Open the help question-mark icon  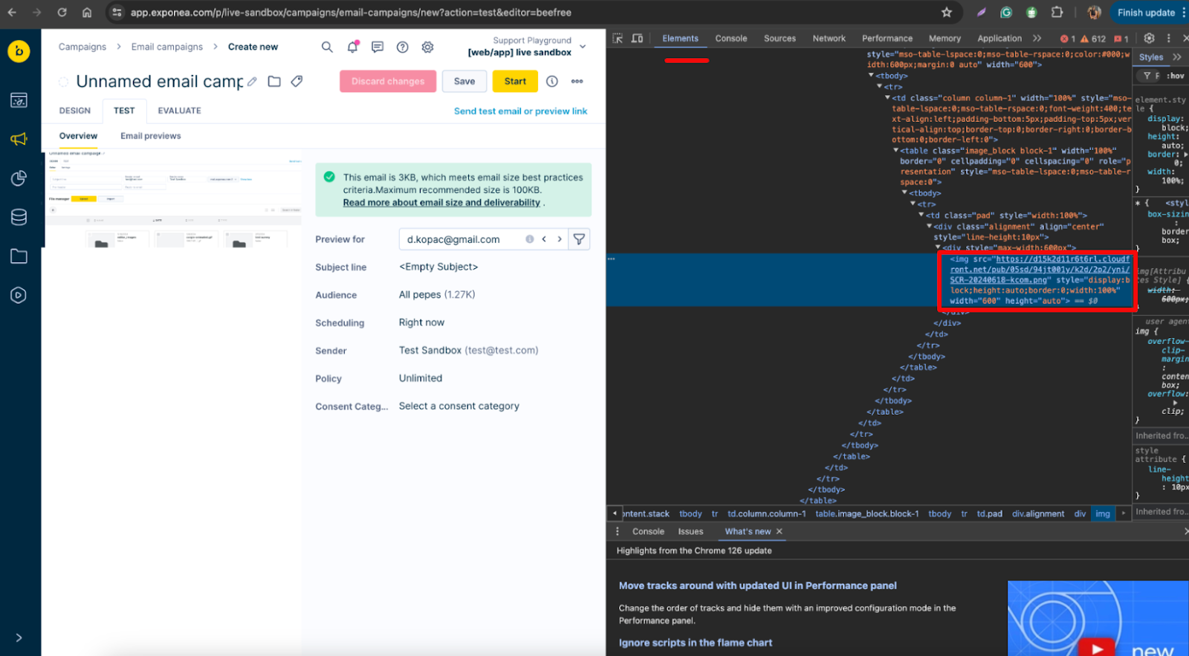click(402, 47)
